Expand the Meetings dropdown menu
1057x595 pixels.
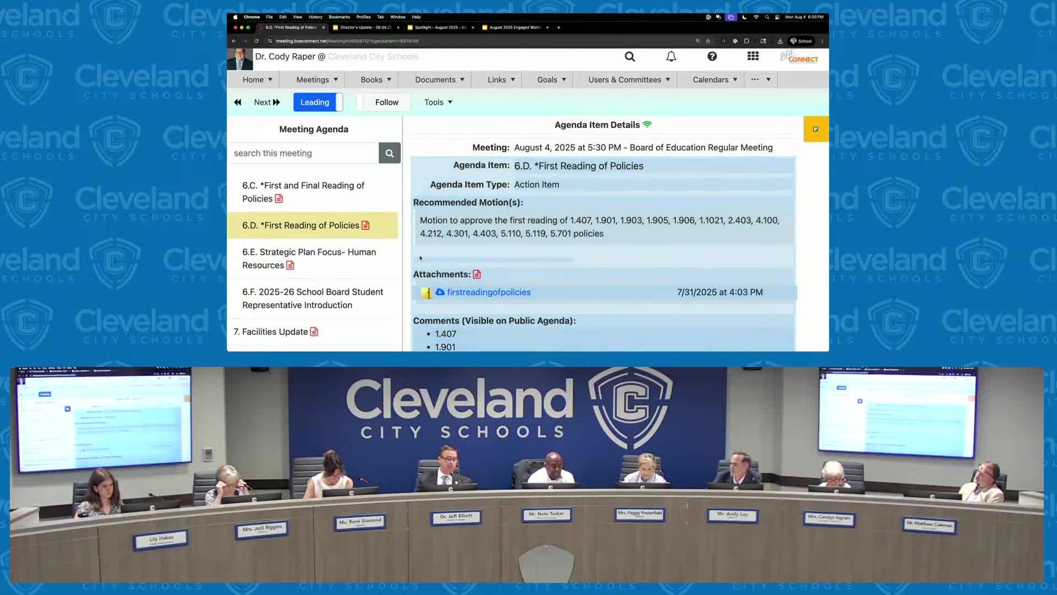point(317,80)
